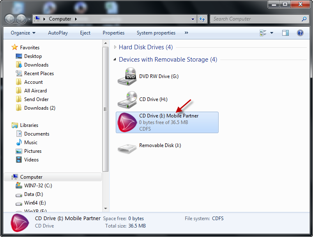Screen dimensions: 313x237
Task: Click the Libraries icon in sidebar
Action: (x=14, y=125)
